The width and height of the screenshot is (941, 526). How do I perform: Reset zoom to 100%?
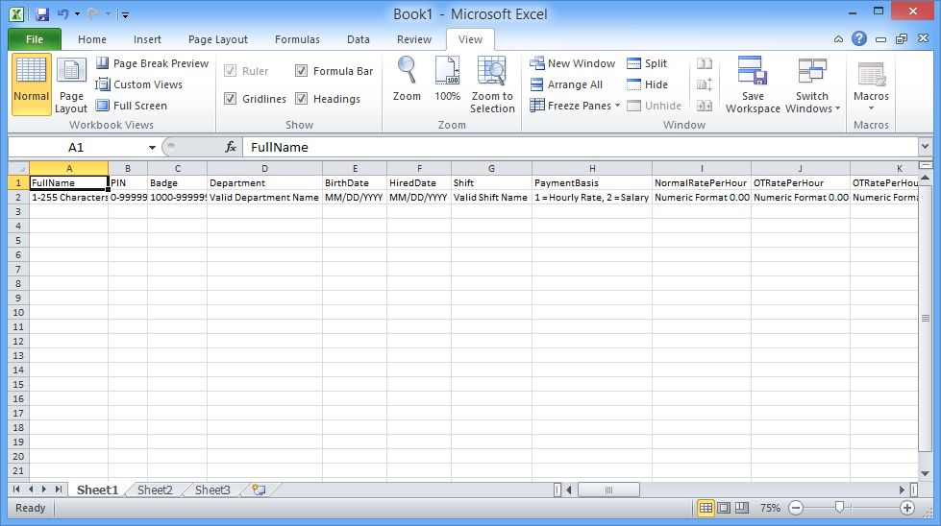pos(447,79)
